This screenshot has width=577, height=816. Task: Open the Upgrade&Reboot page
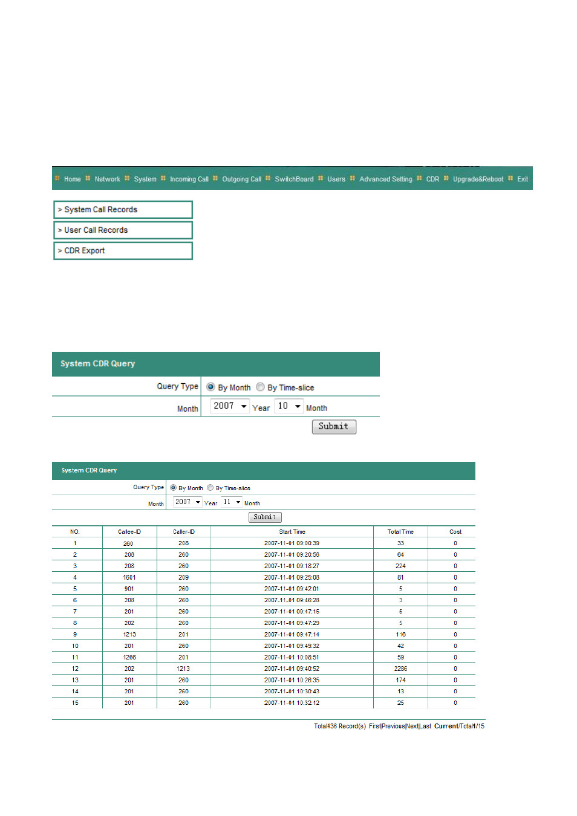tap(478, 179)
